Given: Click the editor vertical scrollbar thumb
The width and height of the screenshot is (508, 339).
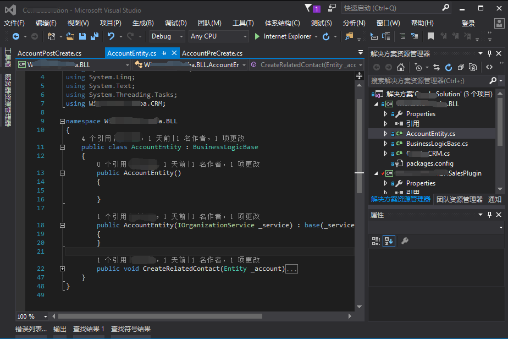Looking at the screenshot, I should pos(360,145).
